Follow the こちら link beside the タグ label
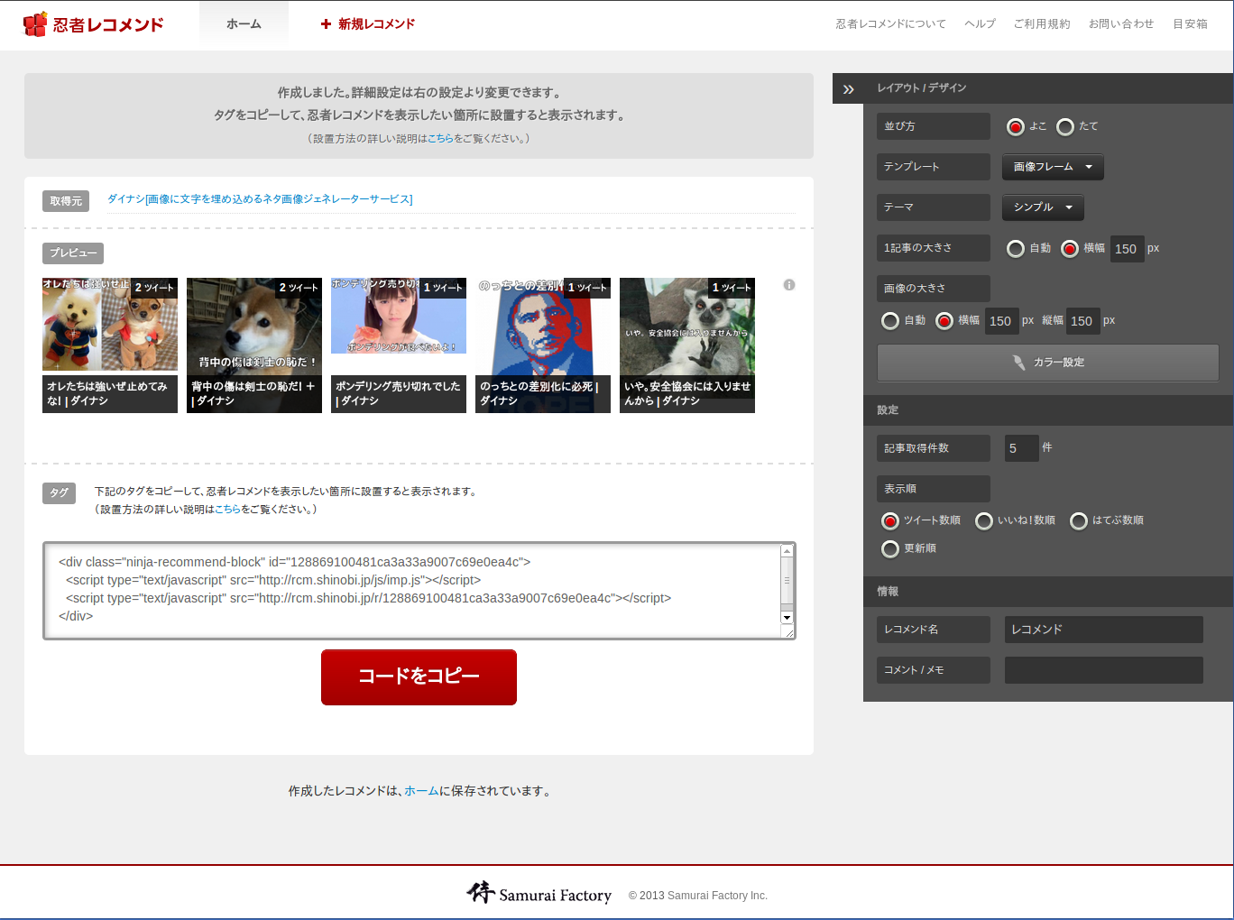This screenshot has height=920, width=1234. click(x=227, y=510)
